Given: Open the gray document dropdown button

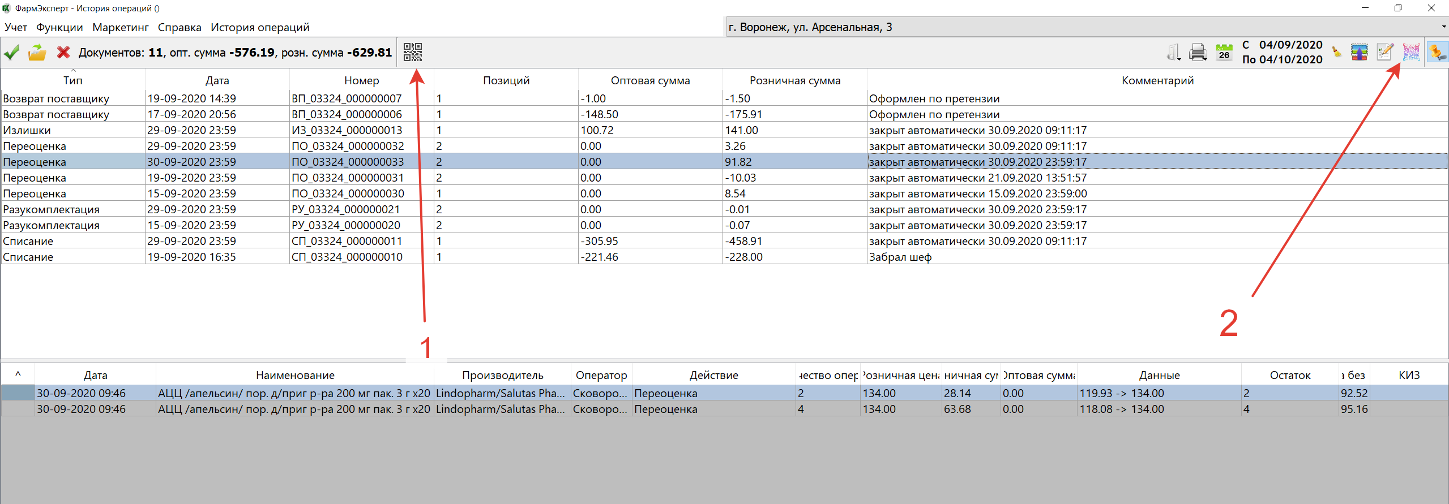Looking at the screenshot, I should tap(1173, 53).
